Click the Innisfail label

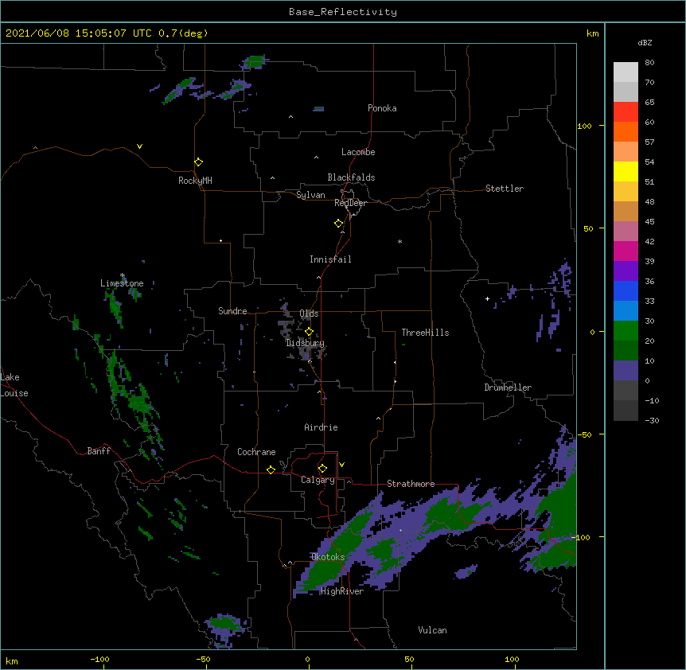click(330, 259)
